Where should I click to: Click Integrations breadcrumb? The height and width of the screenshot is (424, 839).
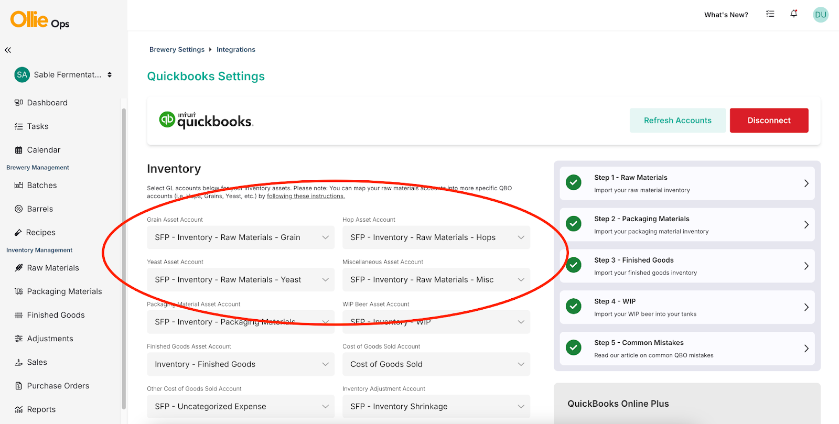point(236,50)
